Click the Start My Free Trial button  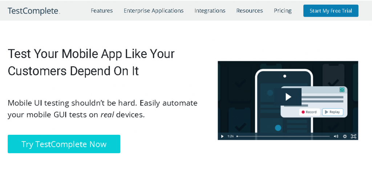331,11
